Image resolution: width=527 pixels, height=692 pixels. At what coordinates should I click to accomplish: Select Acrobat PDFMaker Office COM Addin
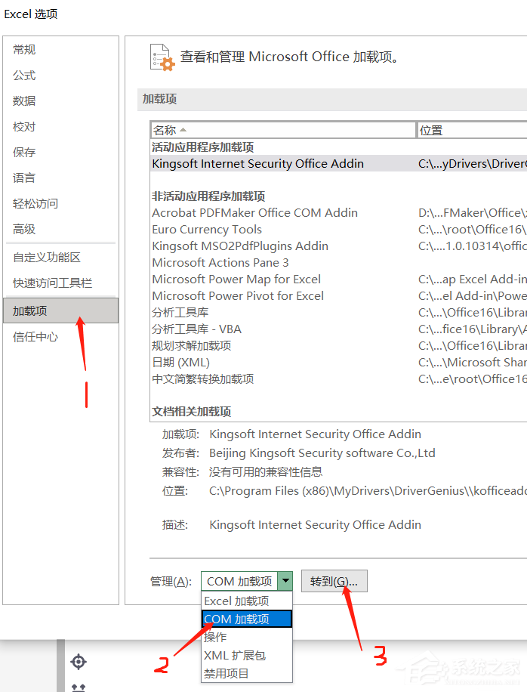[x=338, y=213]
